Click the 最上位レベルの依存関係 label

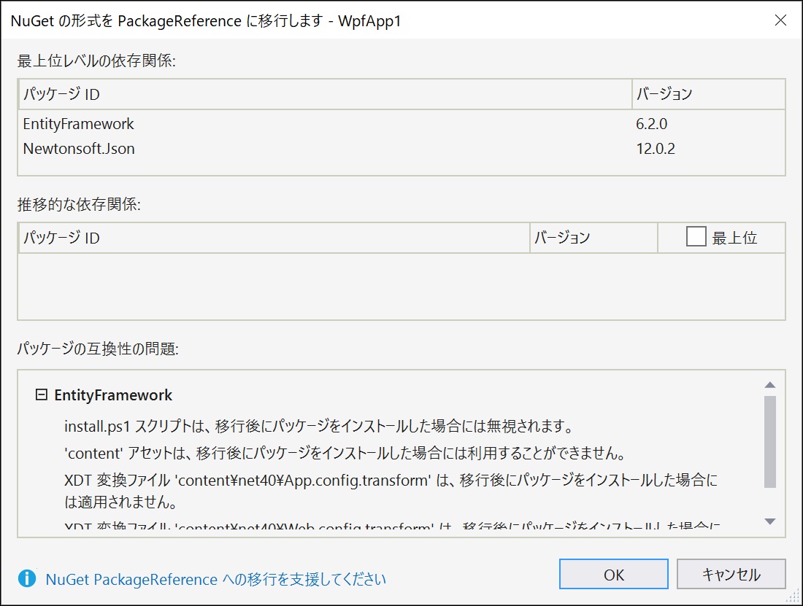click(96, 61)
